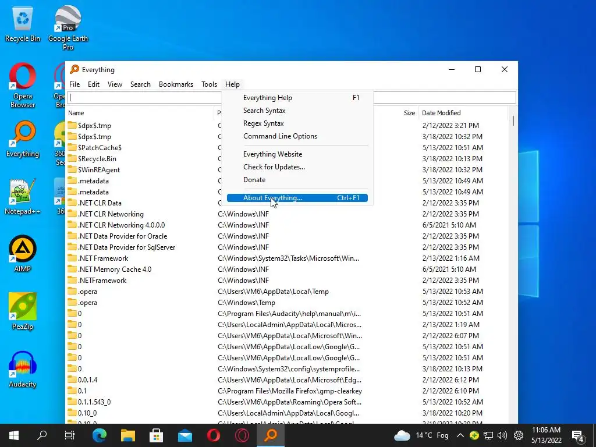Show hidden system tray icons

coord(460,435)
